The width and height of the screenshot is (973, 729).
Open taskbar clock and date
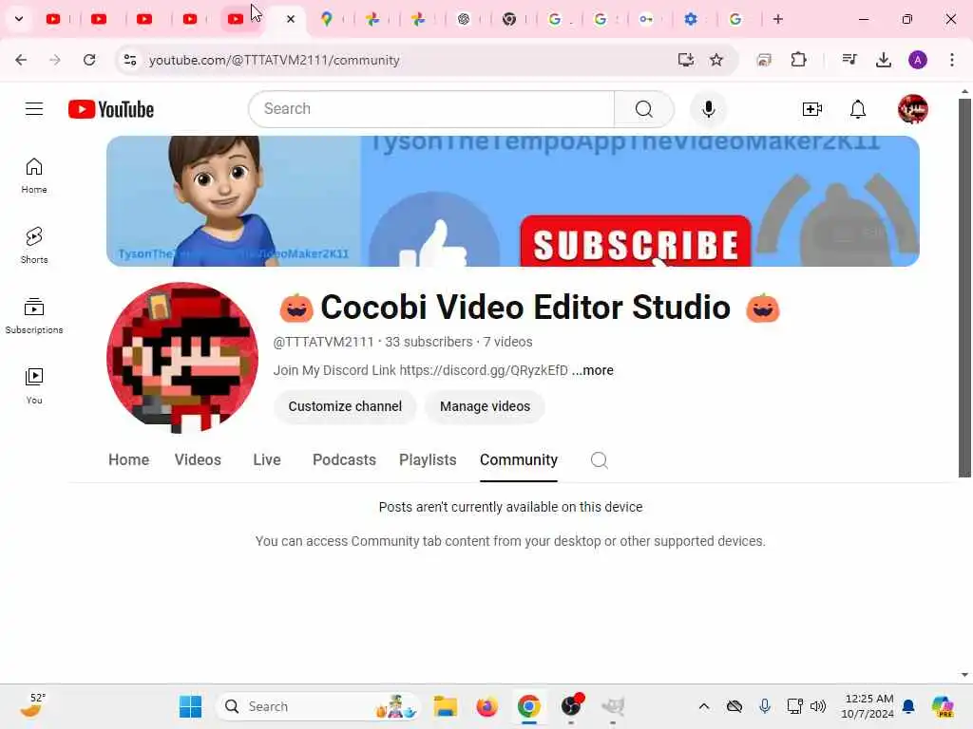click(868, 706)
